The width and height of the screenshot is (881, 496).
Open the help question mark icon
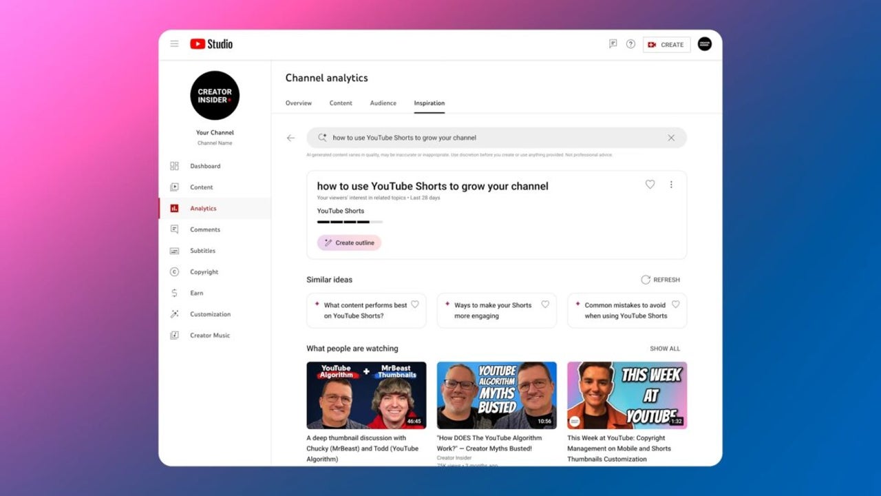[630, 44]
